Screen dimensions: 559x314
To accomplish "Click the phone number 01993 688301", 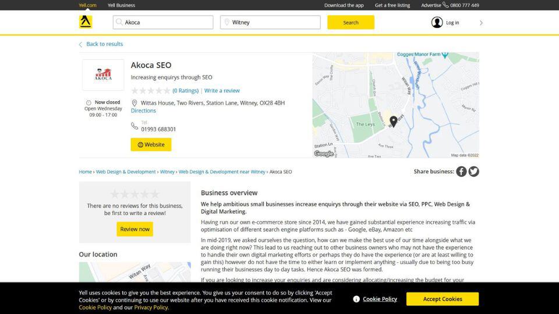I will [x=158, y=129].
